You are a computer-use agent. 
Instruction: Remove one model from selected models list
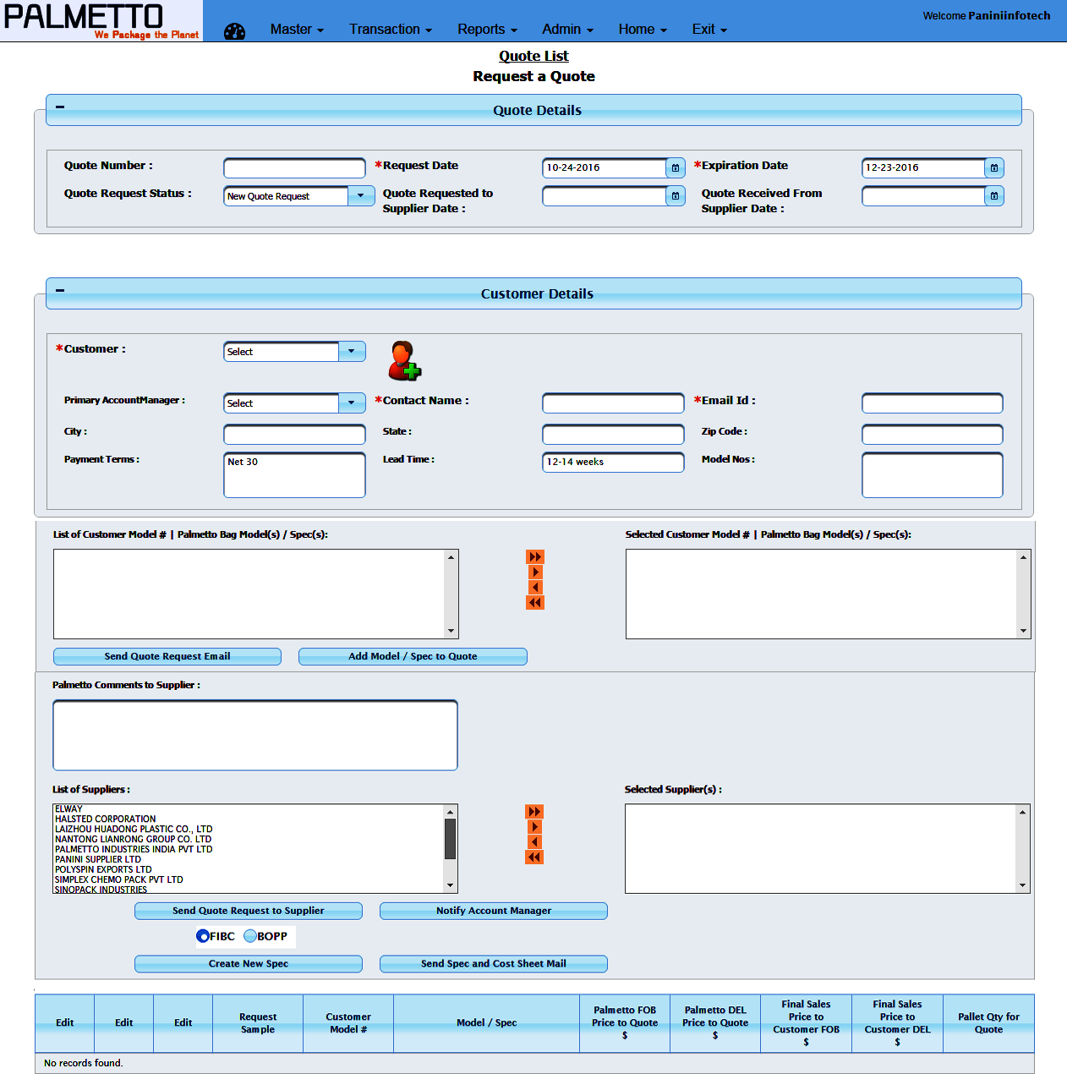pyautogui.click(x=535, y=588)
